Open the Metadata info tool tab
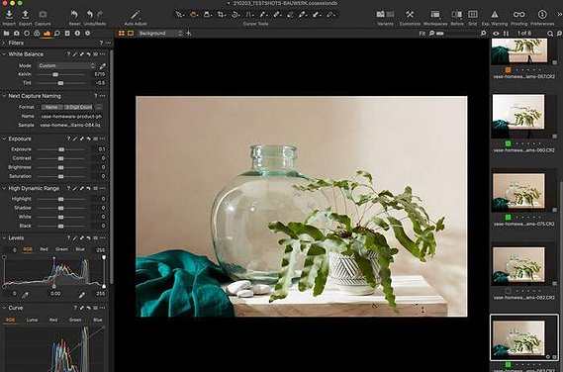563x372 pixels. 77,33
